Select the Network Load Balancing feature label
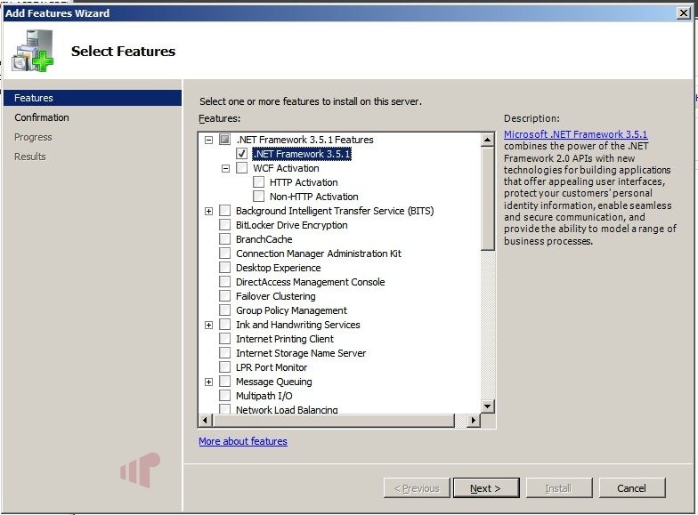This screenshot has width=698, height=515. [x=287, y=409]
